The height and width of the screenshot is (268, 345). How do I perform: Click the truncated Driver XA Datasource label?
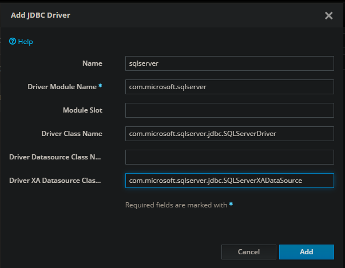click(x=55, y=181)
